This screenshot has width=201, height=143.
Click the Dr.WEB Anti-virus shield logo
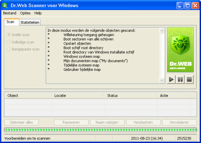point(180,49)
